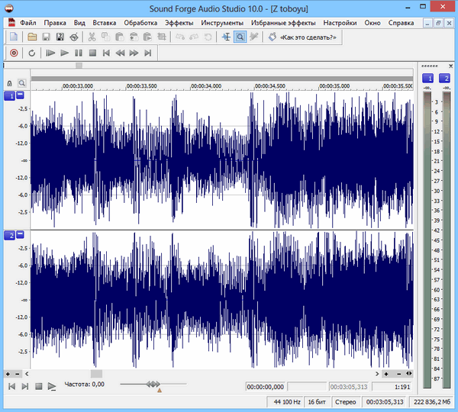Select the Magnify zoom tool
Image resolution: width=458 pixels, height=412 pixels.
240,37
